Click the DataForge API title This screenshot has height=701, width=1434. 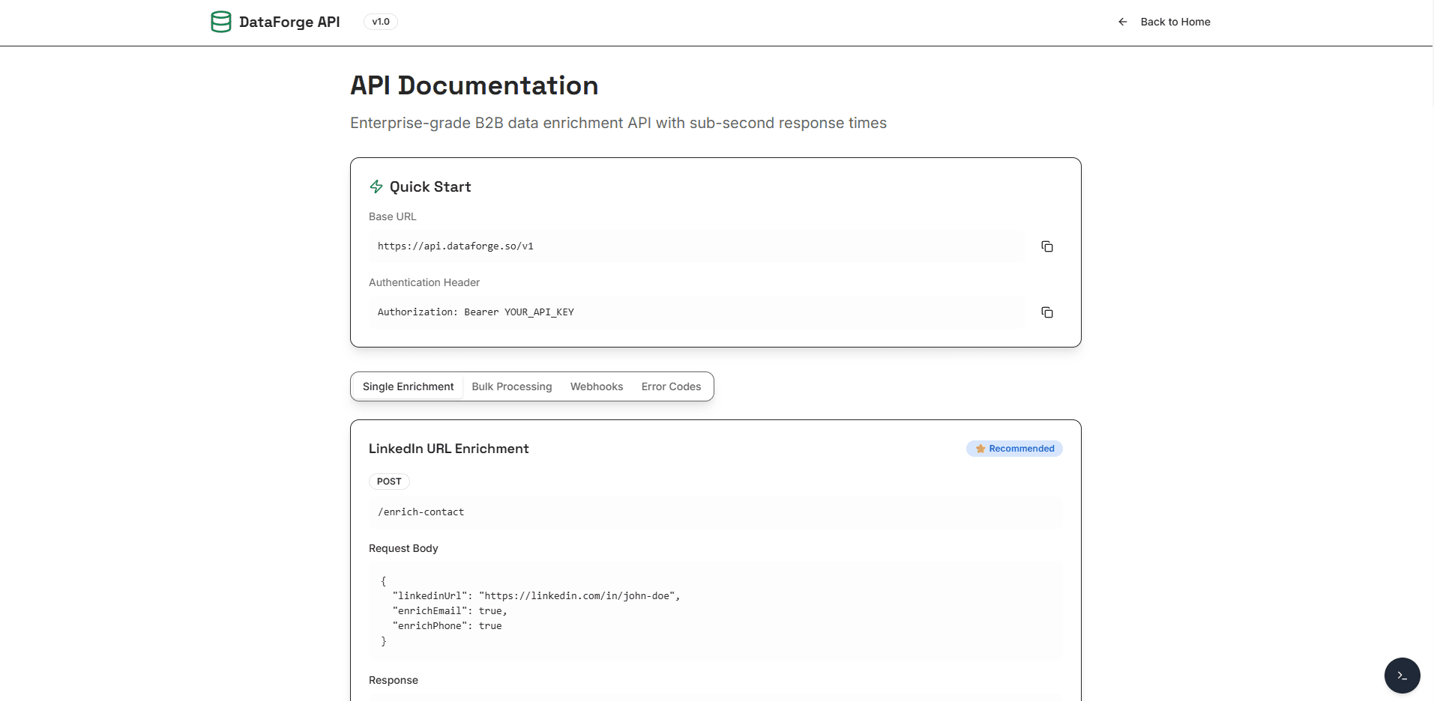(x=289, y=22)
